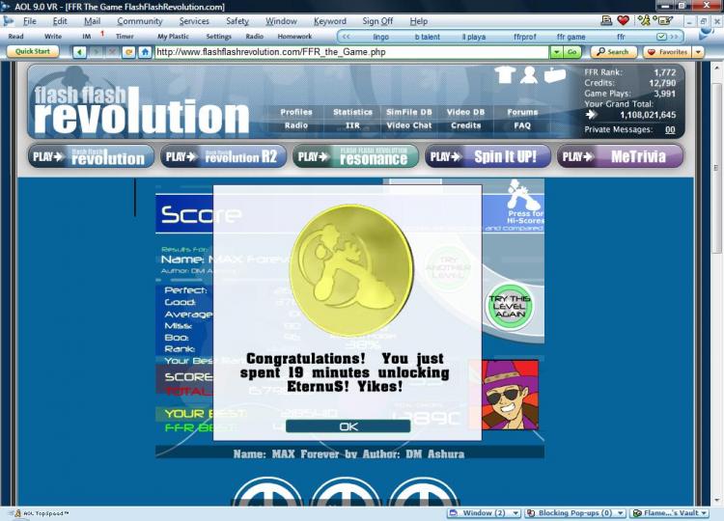The height and width of the screenshot is (521, 724).
Task: Open the Services menu
Action: 194,21
